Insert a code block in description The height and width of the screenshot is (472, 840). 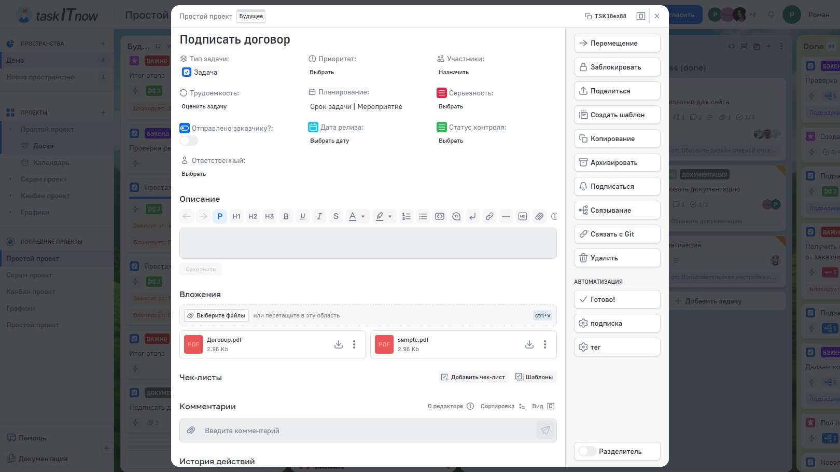point(440,216)
